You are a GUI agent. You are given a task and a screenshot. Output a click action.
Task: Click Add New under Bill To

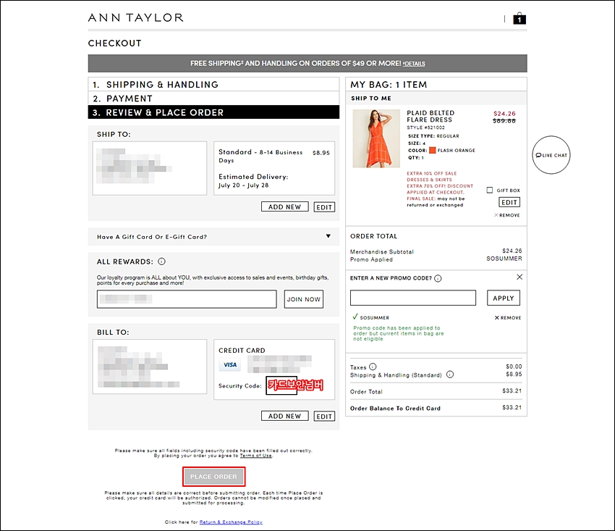(285, 416)
